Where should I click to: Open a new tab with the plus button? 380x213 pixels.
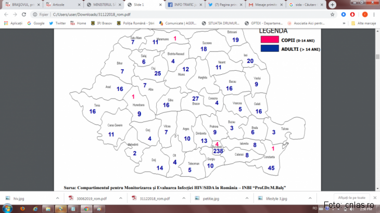pos(332,5)
